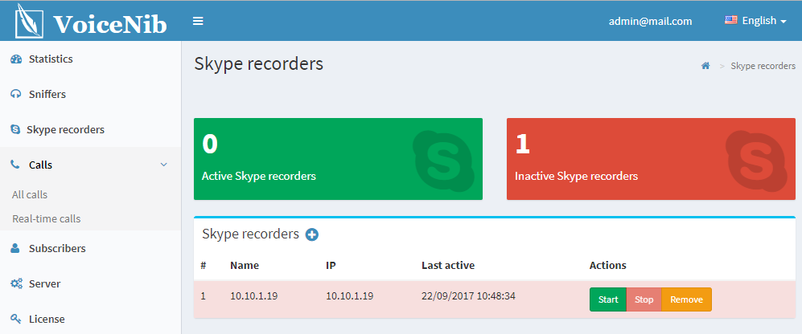The image size is (802, 334).
Task: Click the Last active column header
Action: point(448,266)
